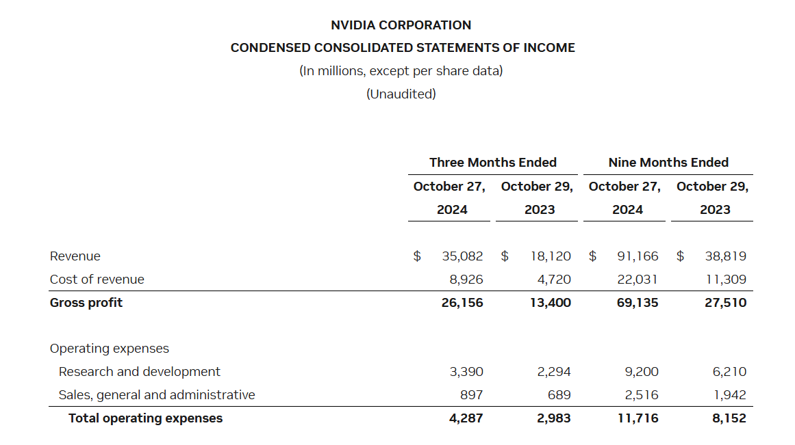Select cost of revenue value 4,720

(x=554, y=280)
